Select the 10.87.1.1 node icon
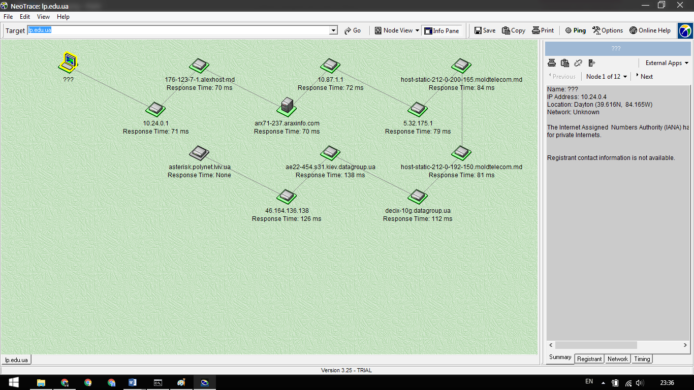Viewport: 694px width, 390px height. pos(330,66)
